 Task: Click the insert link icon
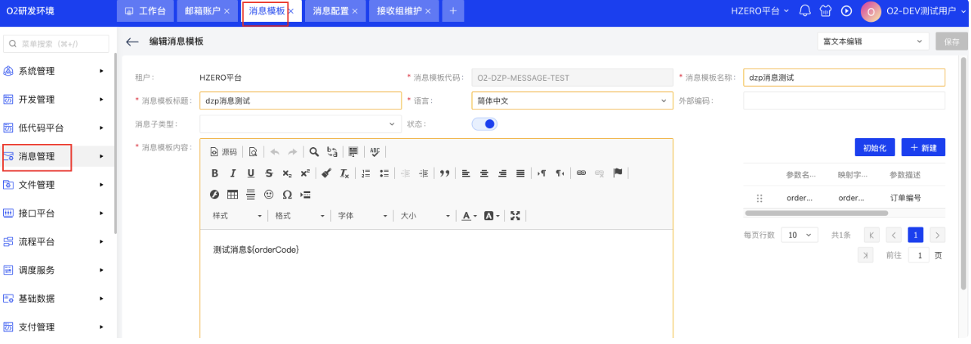(581, 174)
